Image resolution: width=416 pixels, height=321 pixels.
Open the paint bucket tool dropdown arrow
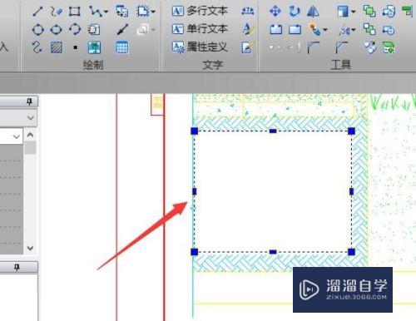325,30
